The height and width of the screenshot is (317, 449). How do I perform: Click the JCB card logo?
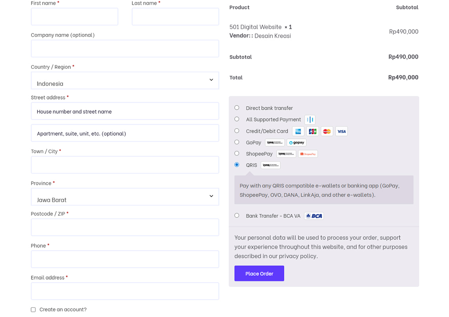[312, 131]
